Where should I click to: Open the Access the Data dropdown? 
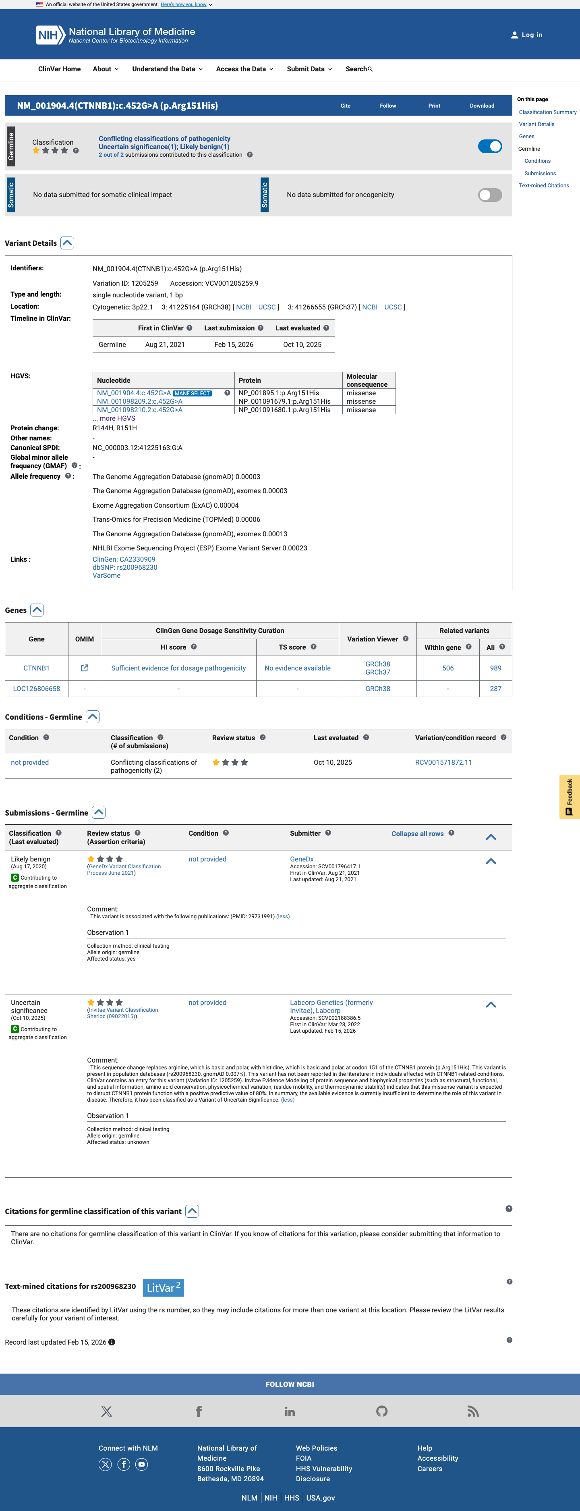[244, 69]
